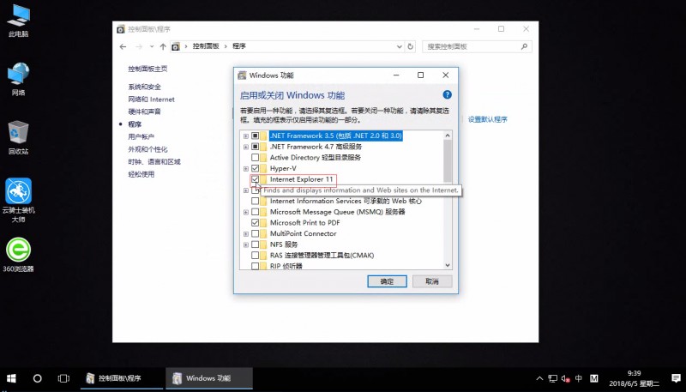Open the muted volume tray icon
The width and height of the screenshot is (686, 392).
coord(565,378)
